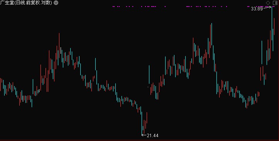Click the 33.89 highest price label
Screen dimensions: 279x141
pyautogui.click(x=257, y=9)
